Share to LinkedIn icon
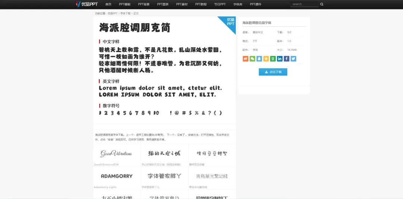Screen dimensions: 403x199 (x=279, y=59)
